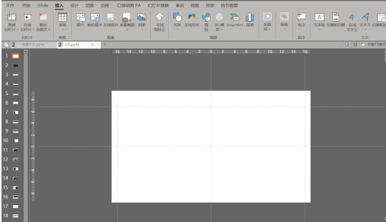The width and height of the screenshot is (386, 222).
Task: Insert a chart with the 图表 icon
Action: tap(250, 20)
